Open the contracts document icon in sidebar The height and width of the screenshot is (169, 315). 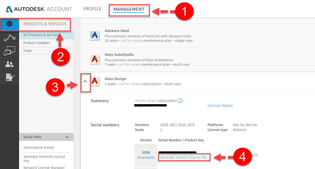(10, 77)
